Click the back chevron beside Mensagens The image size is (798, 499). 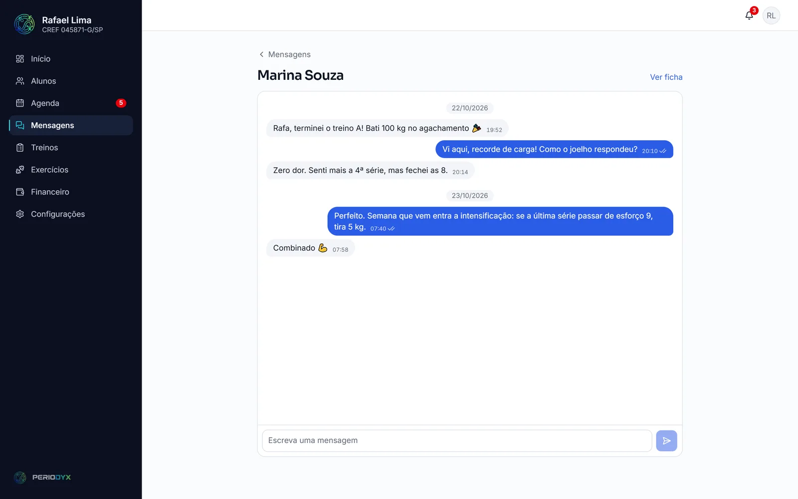pyautogui.click(x=261, y=54)
